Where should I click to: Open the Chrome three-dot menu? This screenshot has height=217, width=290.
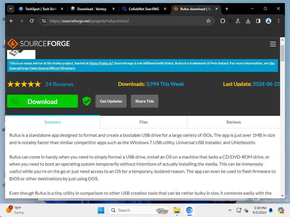click(x=279, y=21)
